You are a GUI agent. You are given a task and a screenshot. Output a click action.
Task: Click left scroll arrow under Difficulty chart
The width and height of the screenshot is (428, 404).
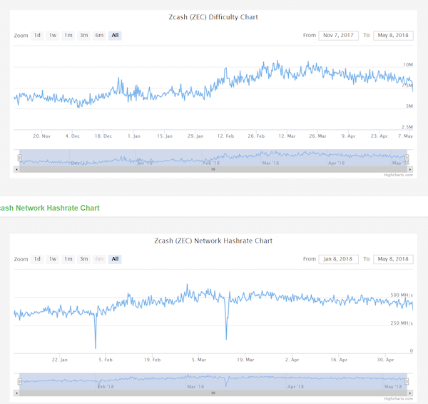16,170
